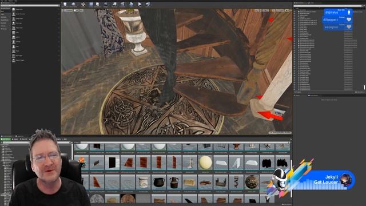Click the Play button in toolbar
The width and height of the screenshot is (366, 206).
tap(140, 4)
